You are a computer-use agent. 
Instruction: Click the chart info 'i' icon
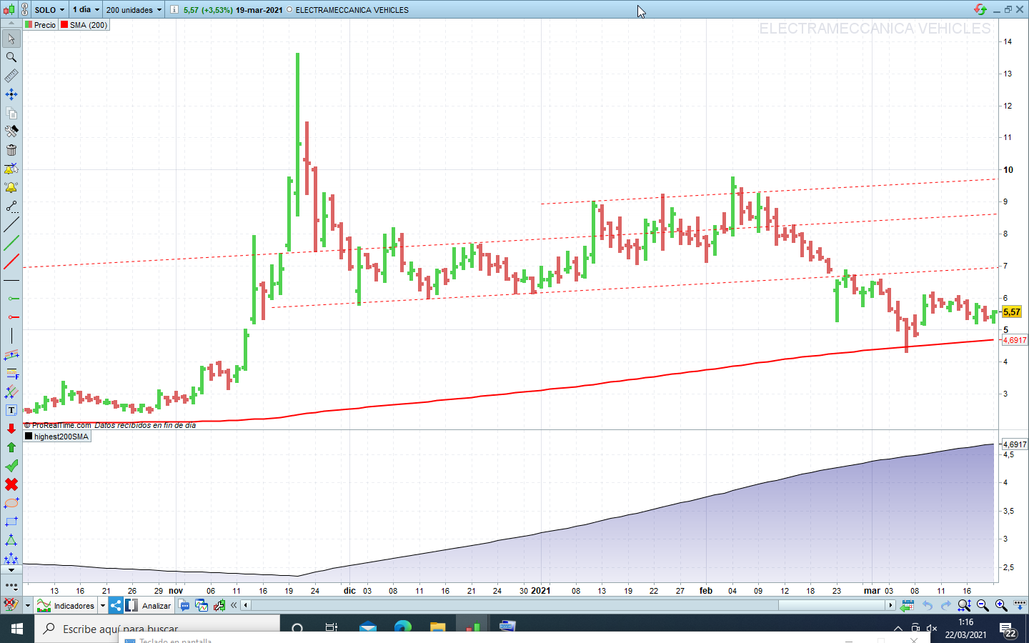coord(174,10)
